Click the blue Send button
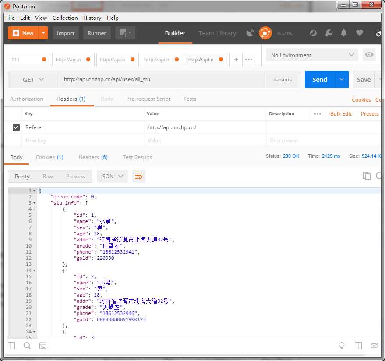Image resolution: width=385 pixels, height=361 pixels. (319, 80)
